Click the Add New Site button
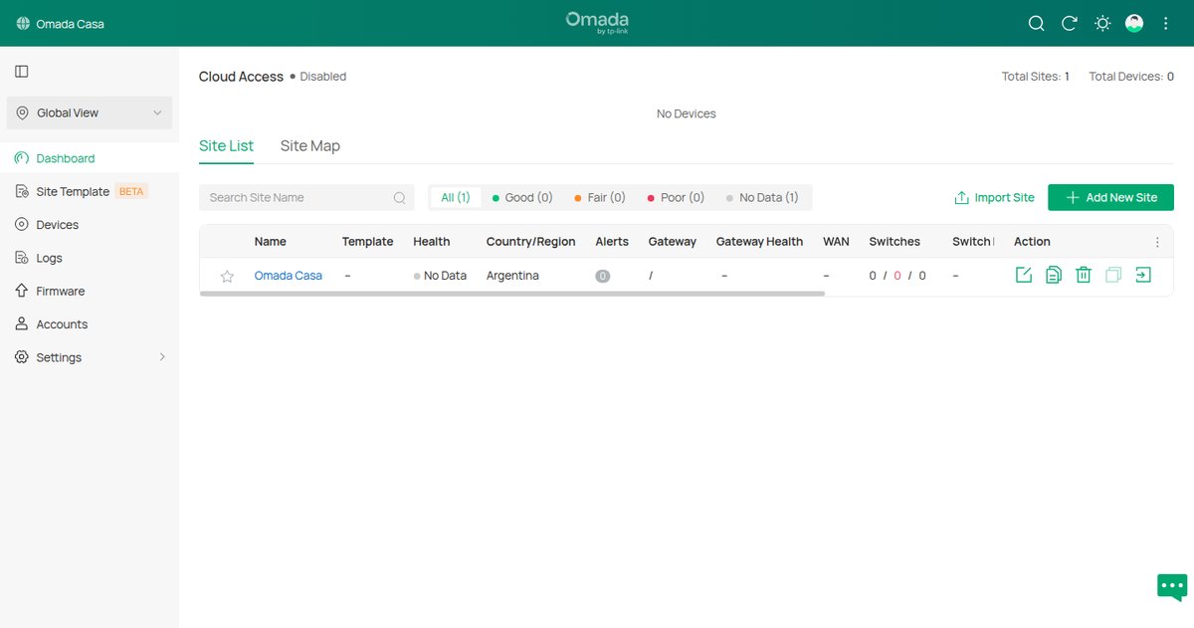This screenshot has width=1194, height=628. click(1110, 197)
